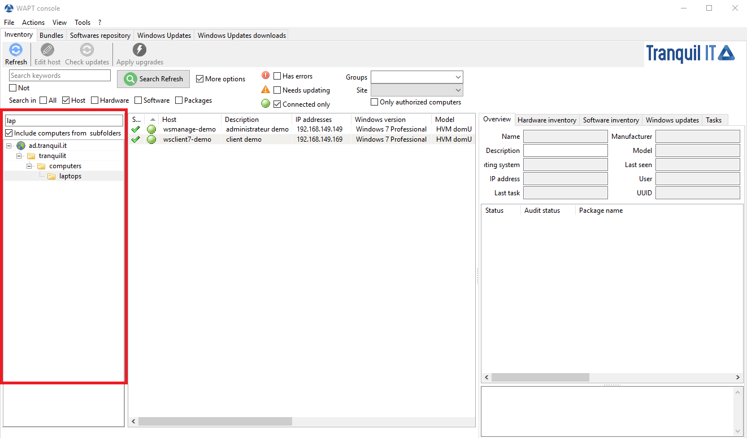Open the Hardware inventory tab

547,120
